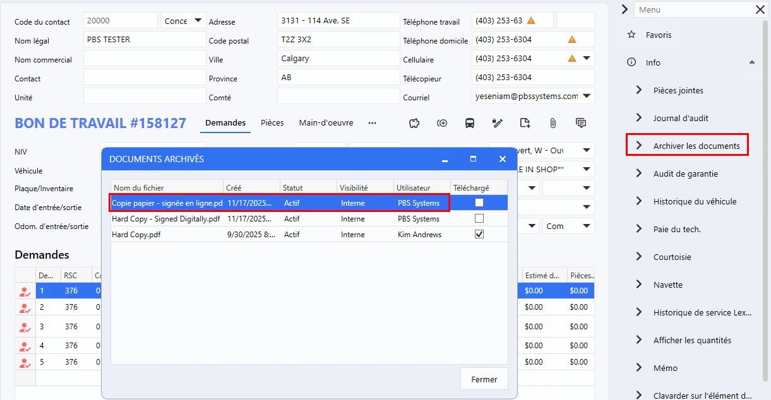Open the Courriel dropdown arrow
This screenshot has width=771, height=400.
coord(587,97)
